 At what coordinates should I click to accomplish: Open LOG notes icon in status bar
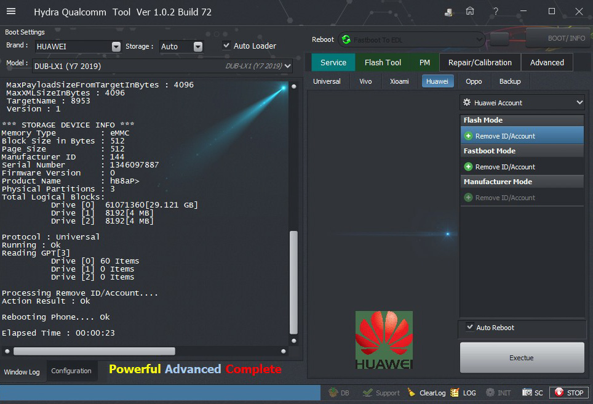point(455,392)
